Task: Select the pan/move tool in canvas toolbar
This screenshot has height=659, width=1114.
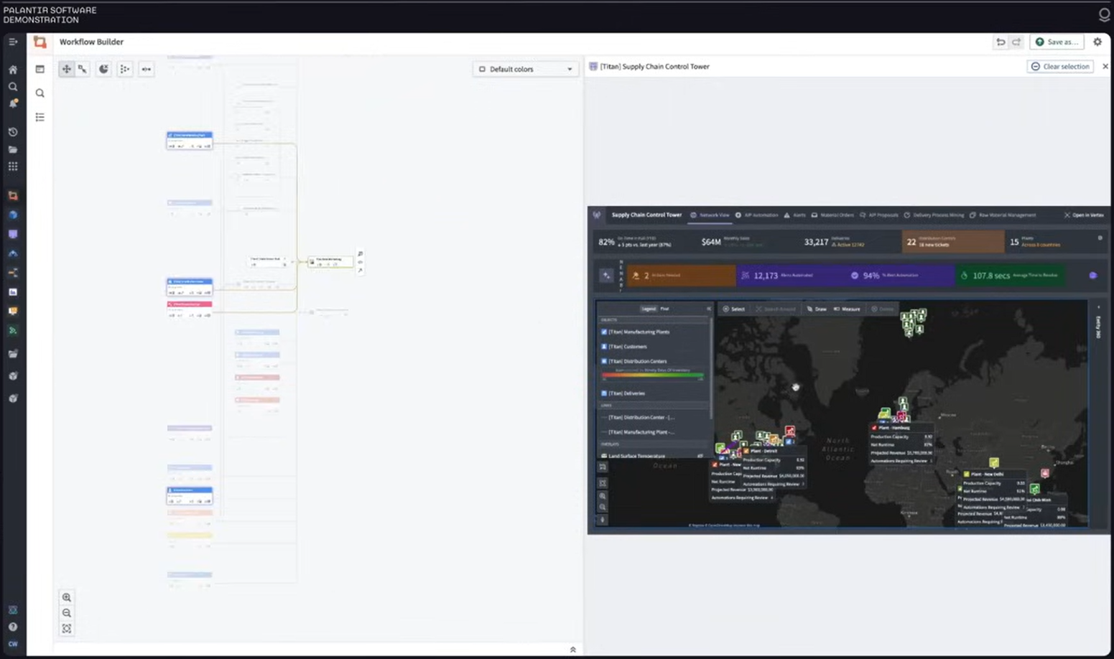Action: coord(66,69)
